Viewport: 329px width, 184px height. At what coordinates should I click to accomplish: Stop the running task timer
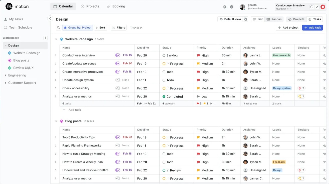[323, 7]
